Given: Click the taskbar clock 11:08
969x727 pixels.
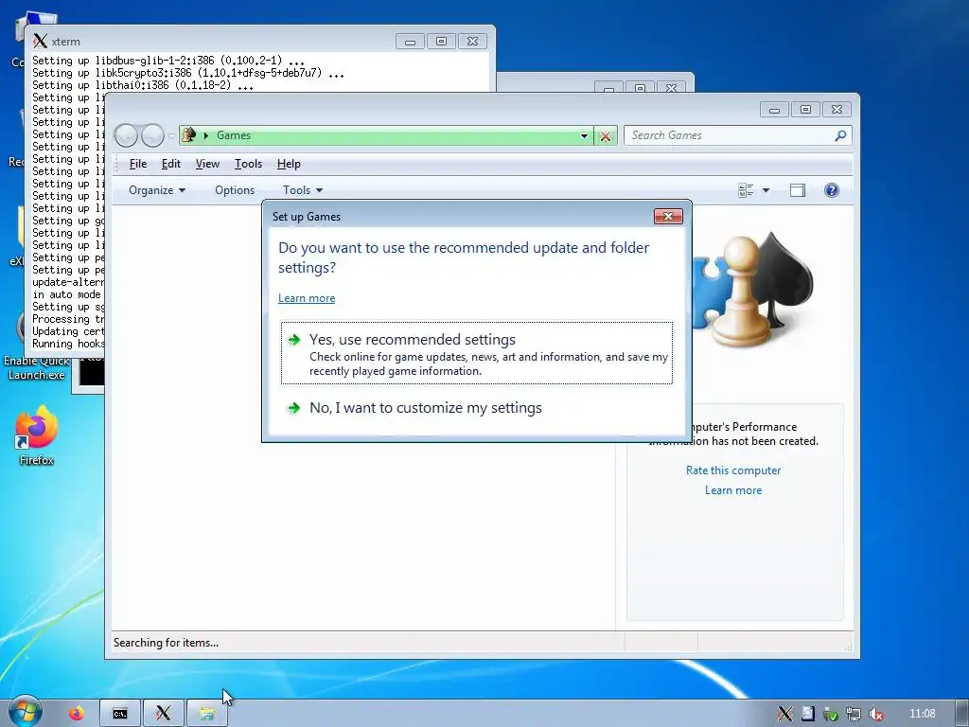Looking at the screenshot, I should 922,714.
